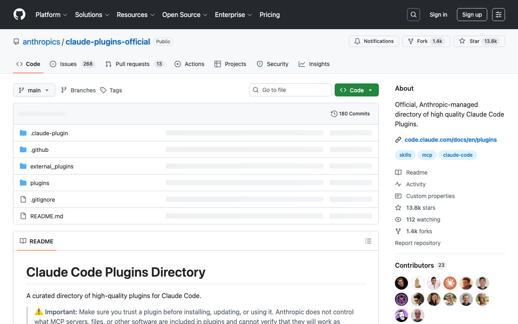Click inside the Go to file field
Screen dimensions: 518x324
click(290, 90)
